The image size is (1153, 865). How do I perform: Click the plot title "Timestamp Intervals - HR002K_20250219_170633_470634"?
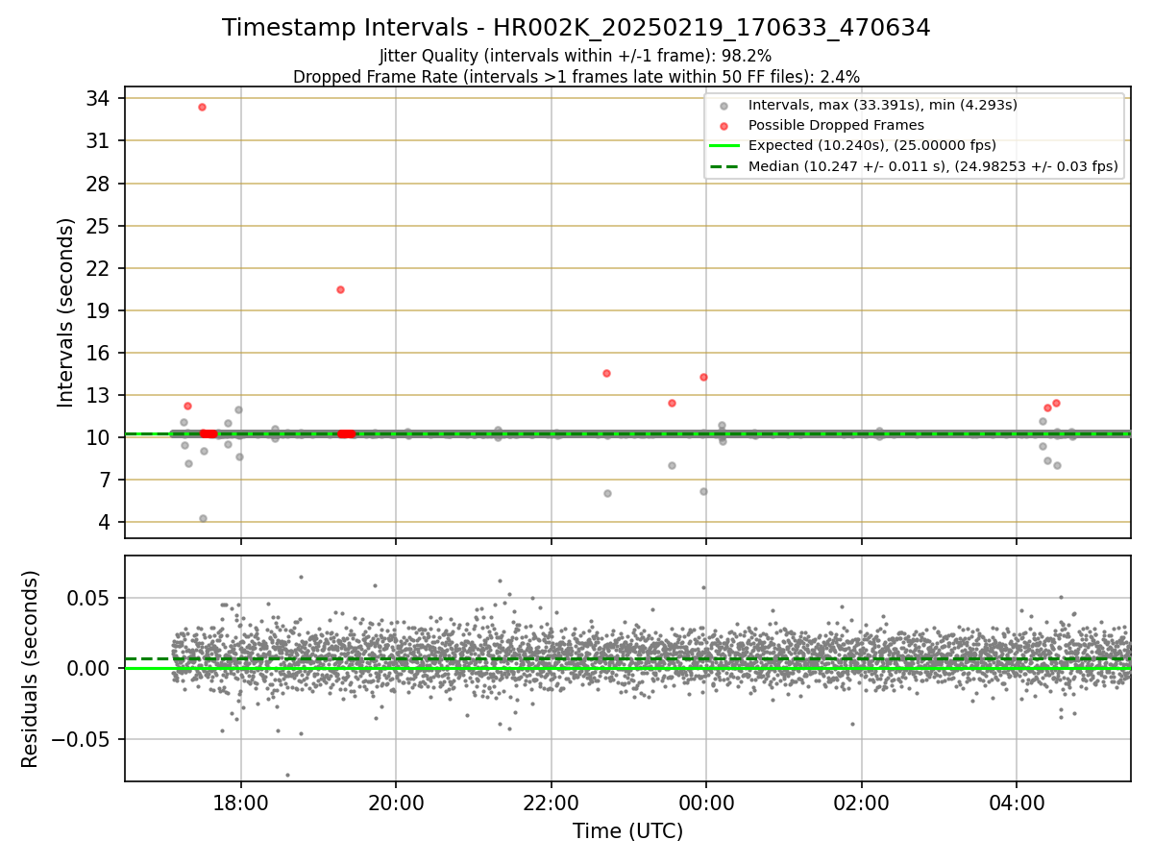(x=576, y=28)
